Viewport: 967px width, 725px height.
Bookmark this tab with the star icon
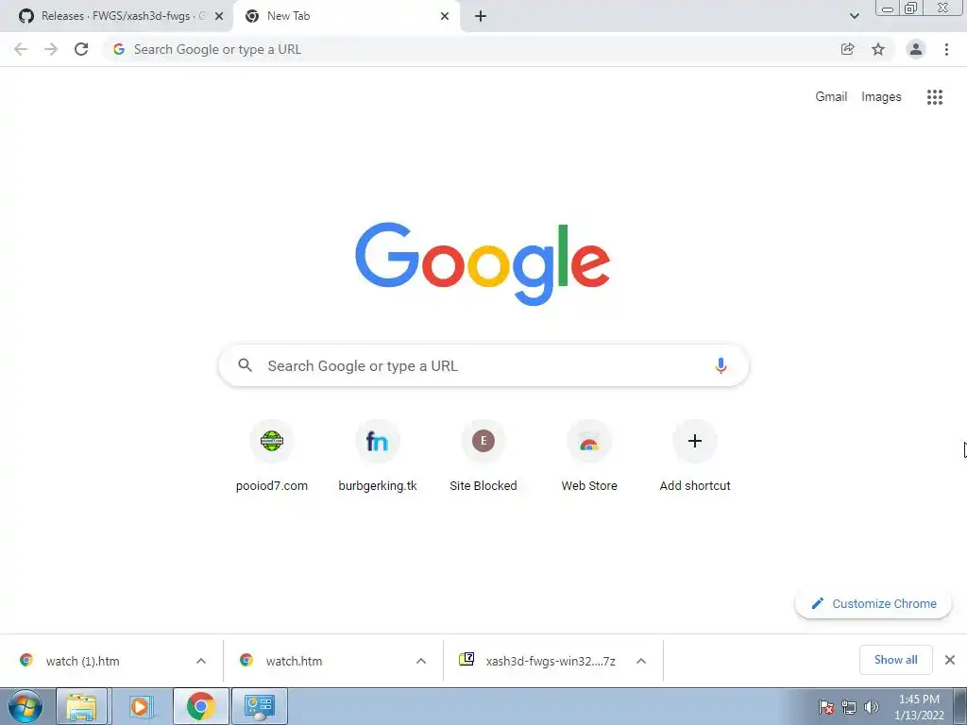coord(878,49)
